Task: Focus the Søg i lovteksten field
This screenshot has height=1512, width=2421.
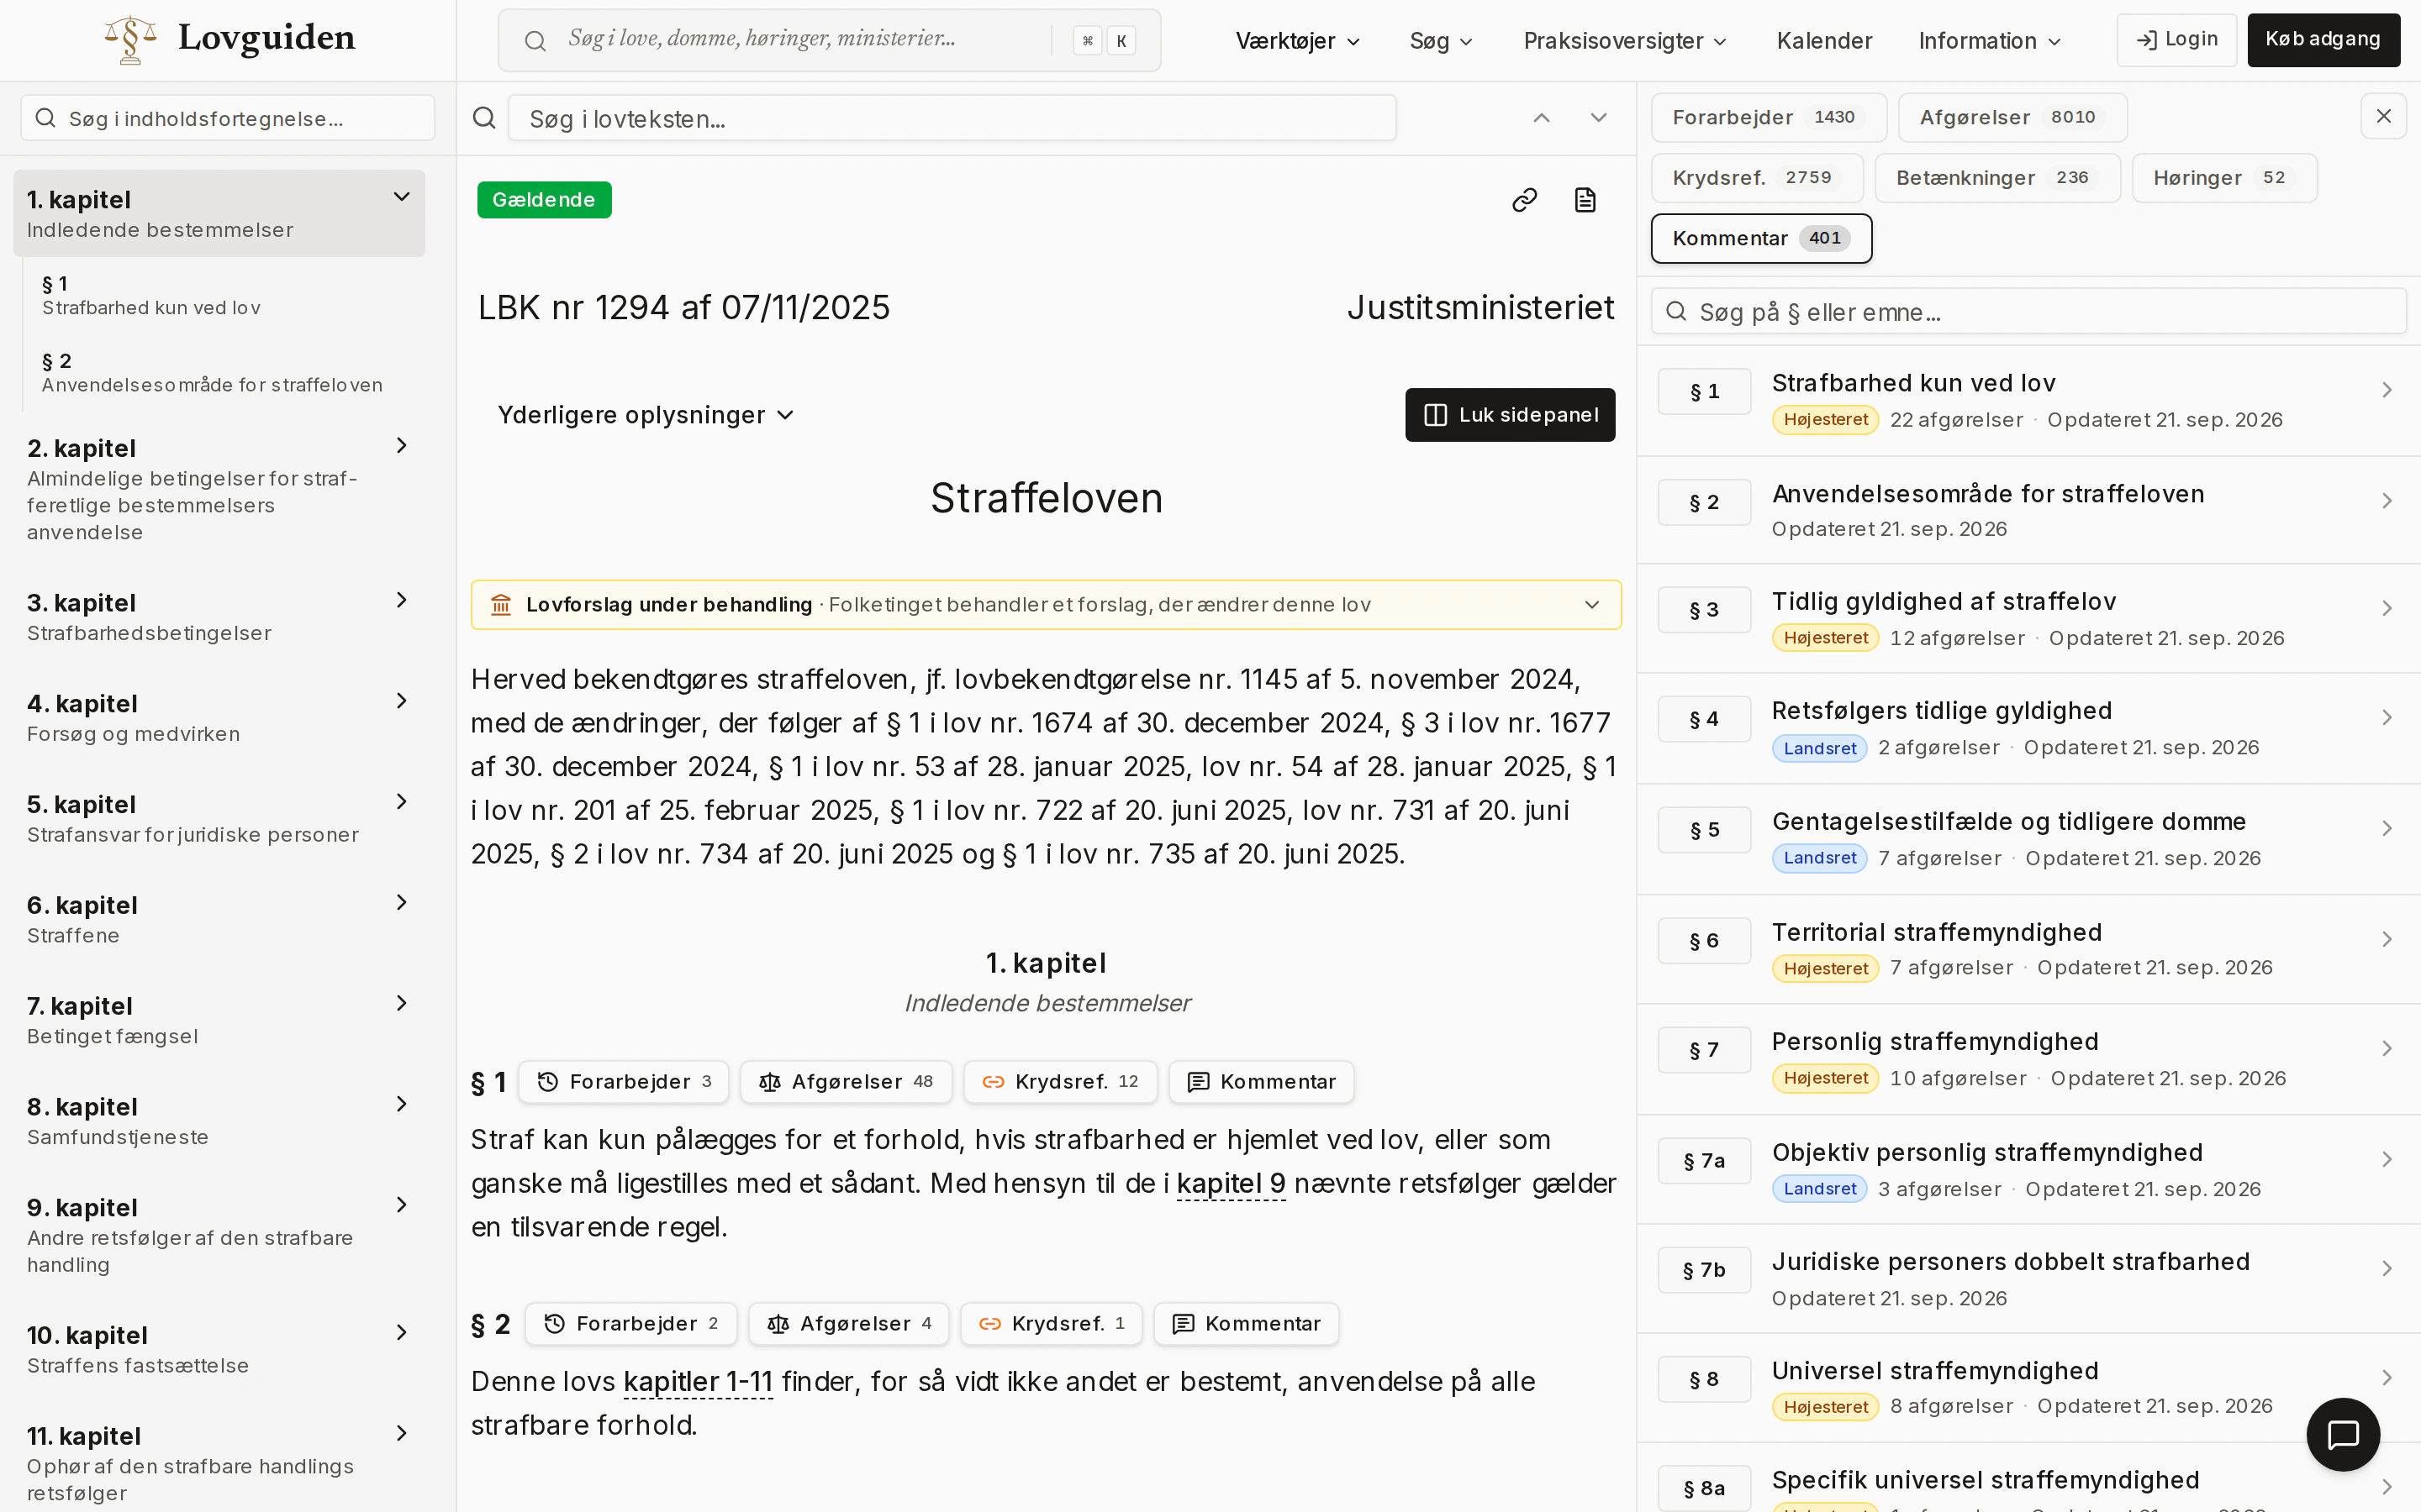Action: coord(952,118)
